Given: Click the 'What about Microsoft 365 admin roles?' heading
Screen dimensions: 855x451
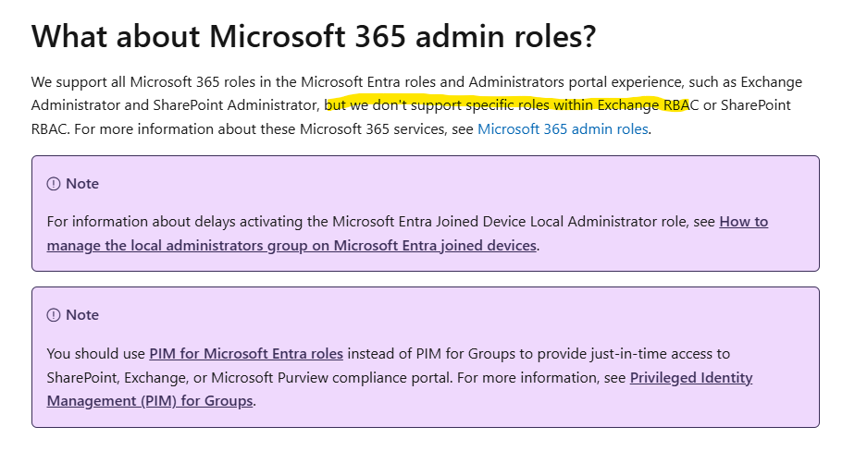Looking at the screenshot, I should coord(314,36).
